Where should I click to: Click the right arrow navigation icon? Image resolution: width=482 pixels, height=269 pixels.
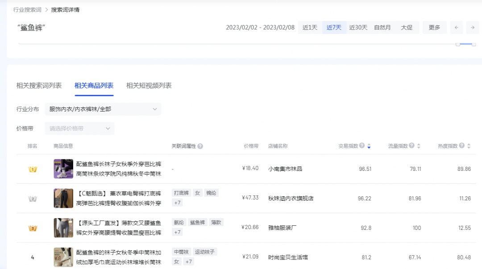click(x=472, y=27)
